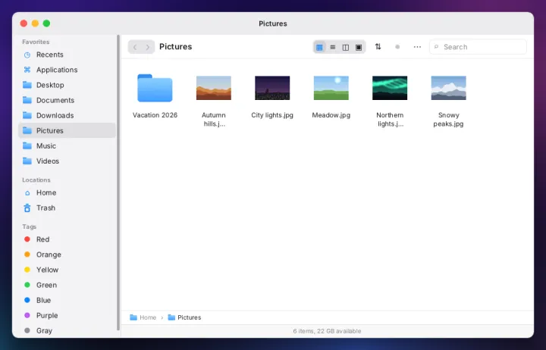Viewport: 546px width, 350px height.
Task: Go to the Home location
Action: point(67,192)
